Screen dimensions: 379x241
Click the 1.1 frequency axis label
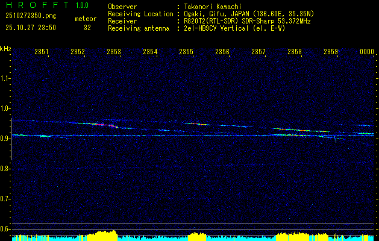tap(5, 78)
